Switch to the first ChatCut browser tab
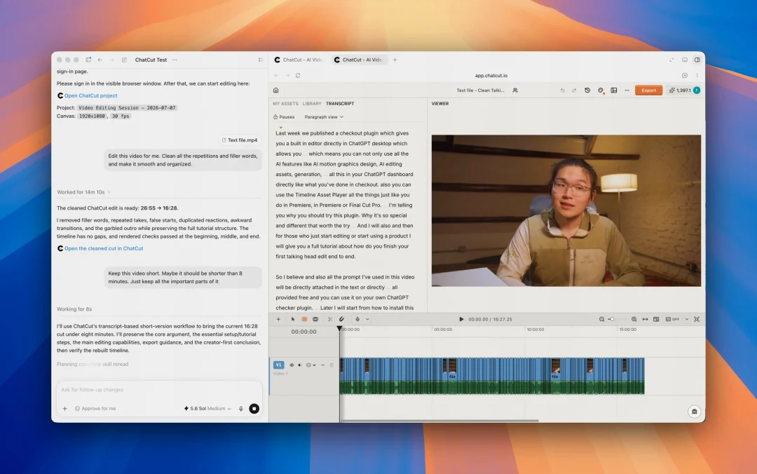 [x=299, y=60]
